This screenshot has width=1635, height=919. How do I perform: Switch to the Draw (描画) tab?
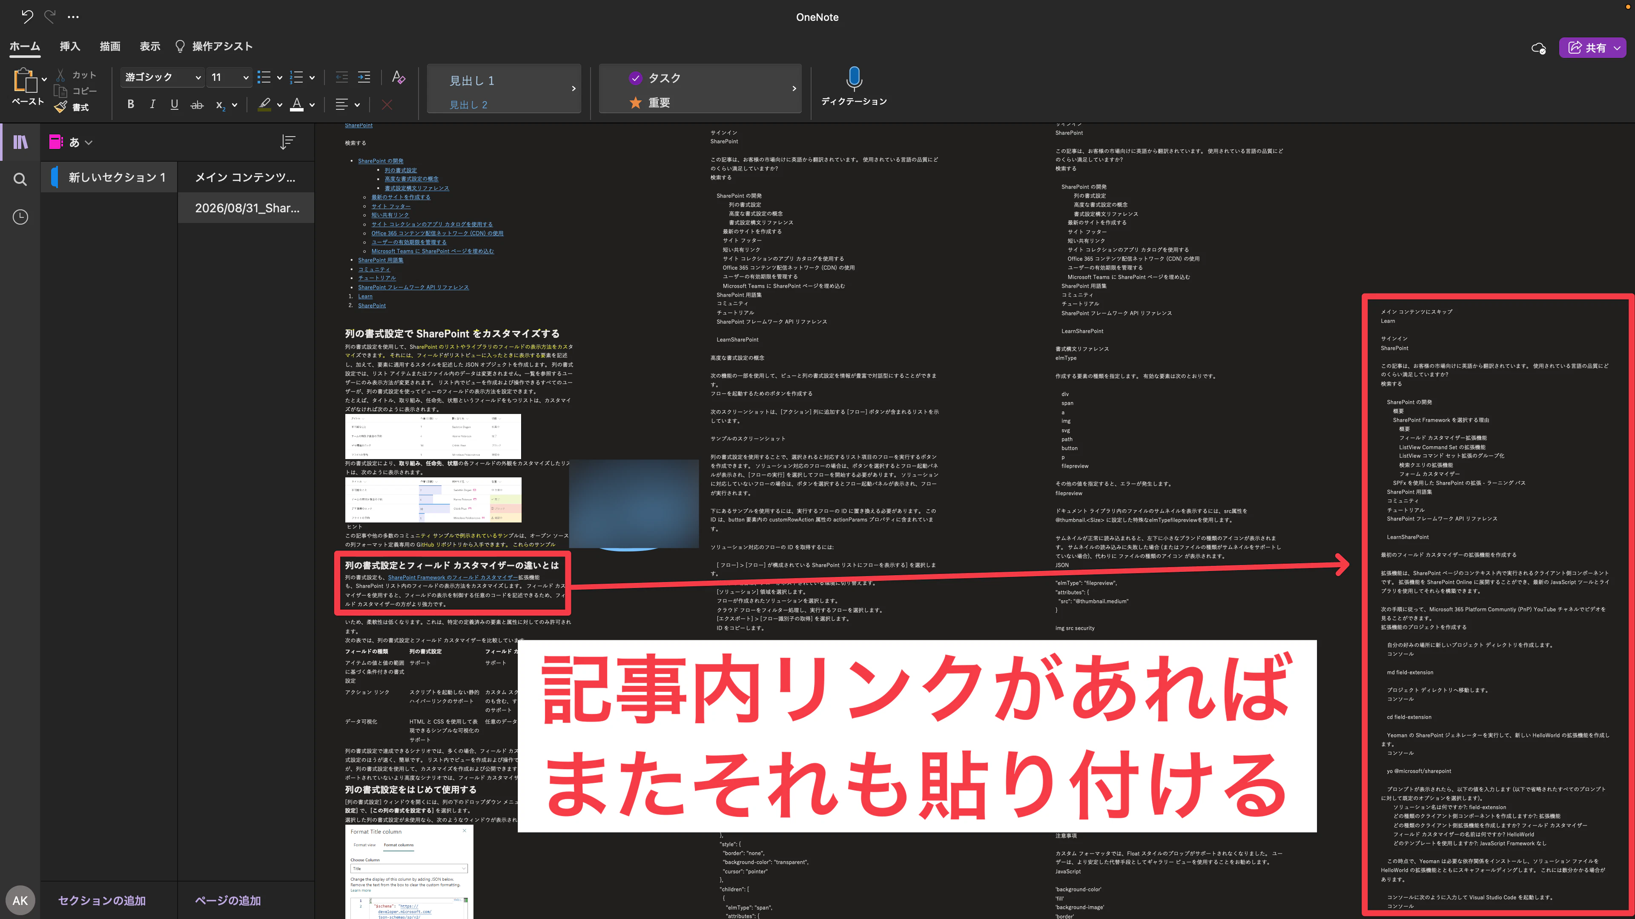(x=110, y=46)
